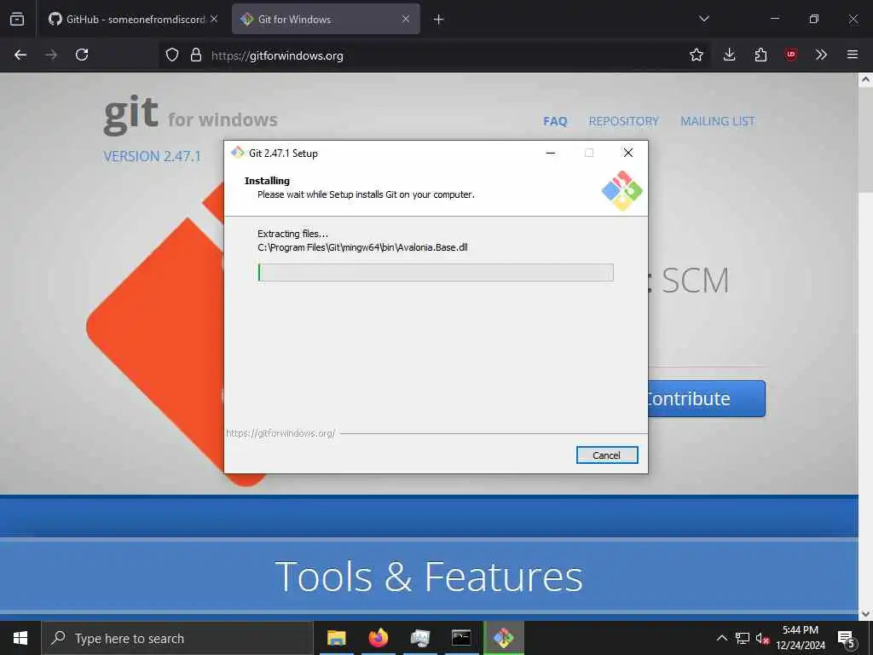Open Command Prompt from the taskbar

click(x=461, y=638)
